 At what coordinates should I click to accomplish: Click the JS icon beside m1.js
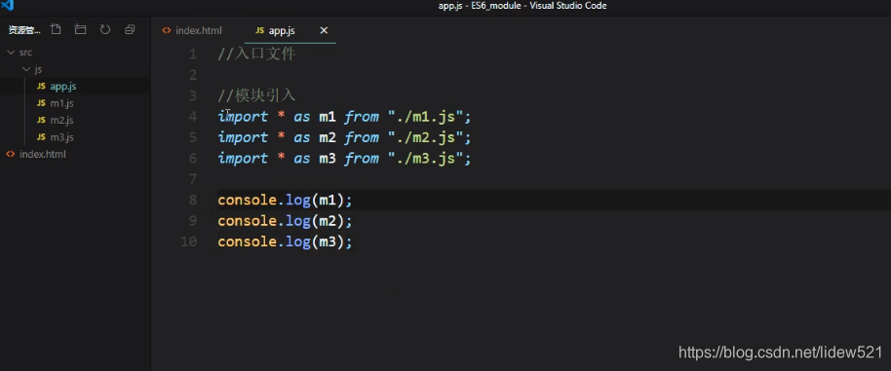pyautogui.click(x=41, y=103)
